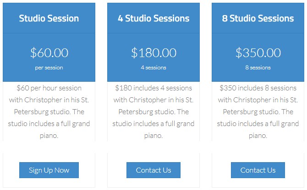Select the 4 Studio Sessions heading
This screenshot has width=307, height=190.
tap(153, 18)
